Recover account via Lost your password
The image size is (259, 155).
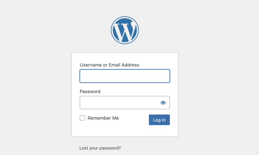pyautogui.click(x=100, y=148)
